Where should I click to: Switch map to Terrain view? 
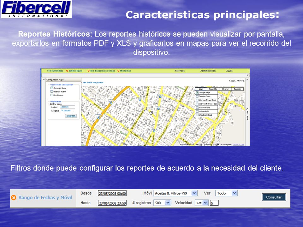[237, 89]
